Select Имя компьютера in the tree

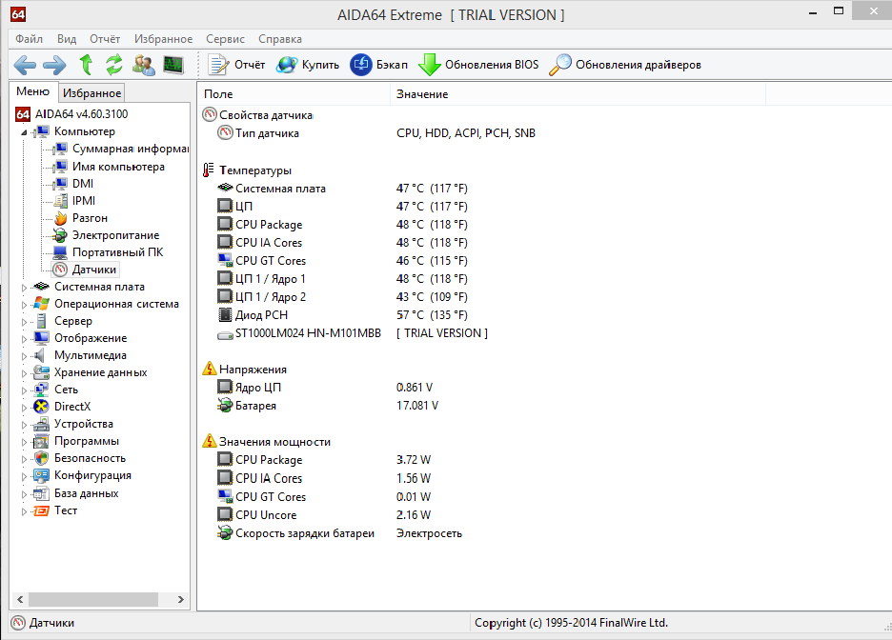(x=118, y=167)
